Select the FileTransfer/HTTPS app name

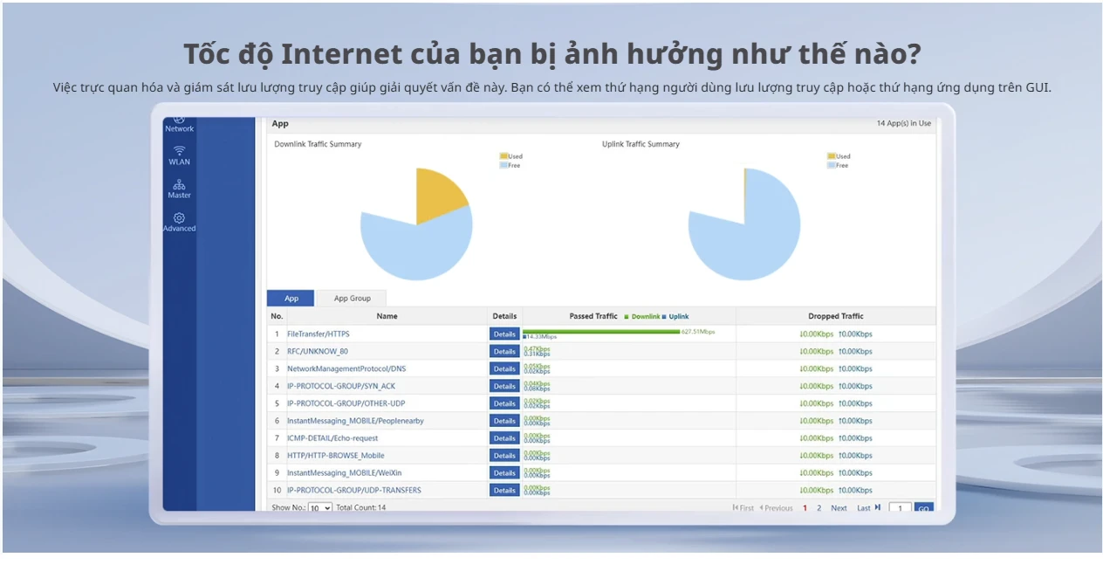click(319, 334)
